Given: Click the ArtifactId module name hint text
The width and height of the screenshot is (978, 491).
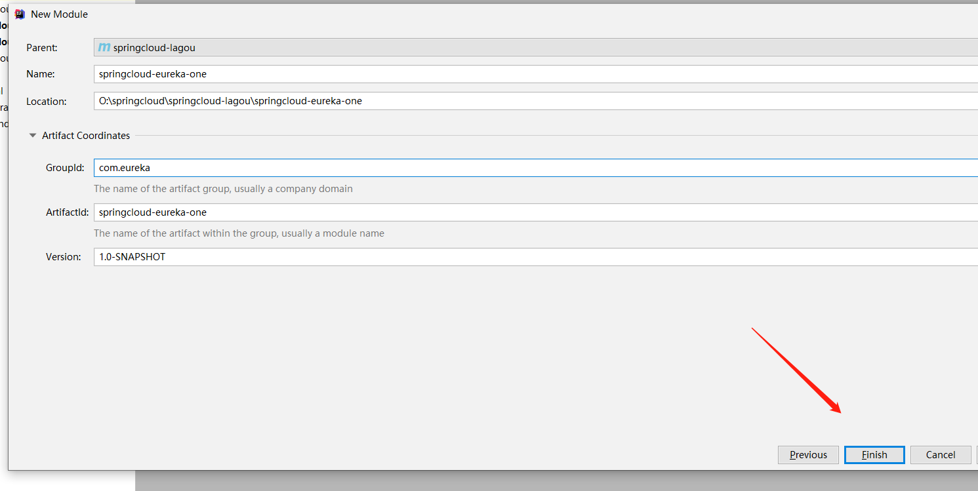Looking at the screenshot, I should pos(239,233).
